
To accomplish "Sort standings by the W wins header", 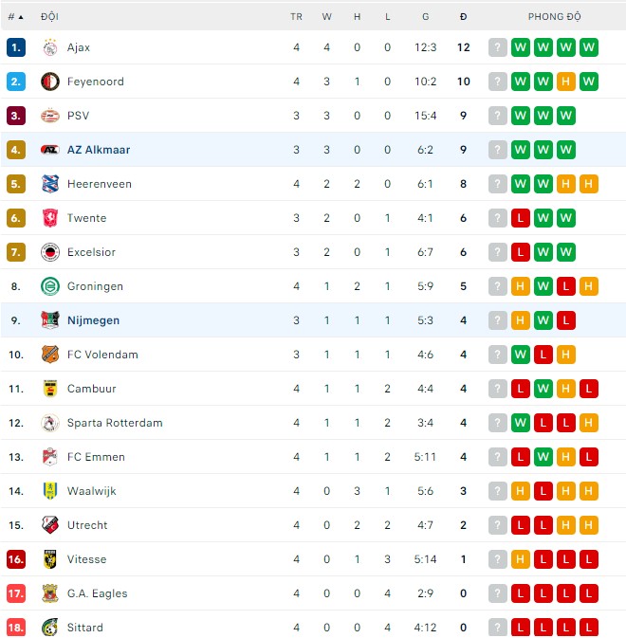I will pos(326,17).
